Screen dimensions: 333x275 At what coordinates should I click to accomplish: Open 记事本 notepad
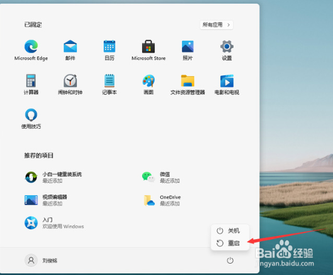point(109,85)
